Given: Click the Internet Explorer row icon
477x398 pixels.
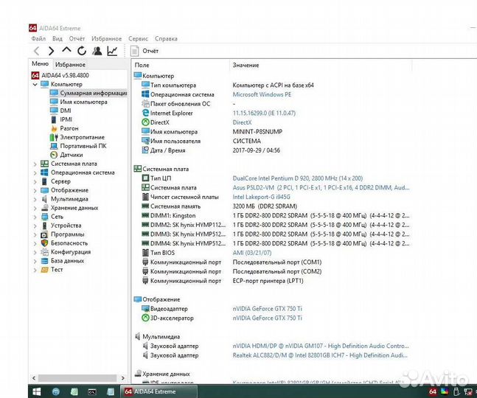Looking at the screenshot, I should 145,113.
